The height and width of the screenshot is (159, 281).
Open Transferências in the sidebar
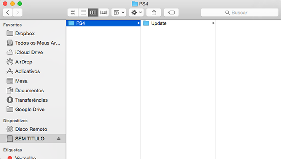(33, 100)
